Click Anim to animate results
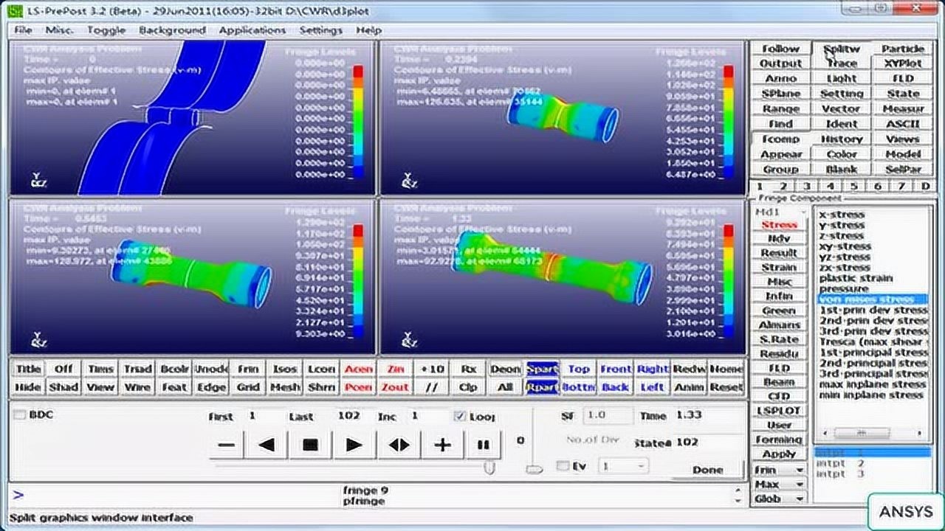The image size is (945, 531). [688, 385]
